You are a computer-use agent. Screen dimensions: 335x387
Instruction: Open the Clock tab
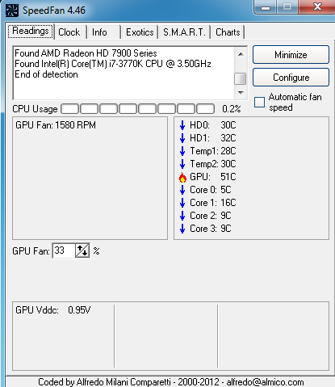point(69,32)
